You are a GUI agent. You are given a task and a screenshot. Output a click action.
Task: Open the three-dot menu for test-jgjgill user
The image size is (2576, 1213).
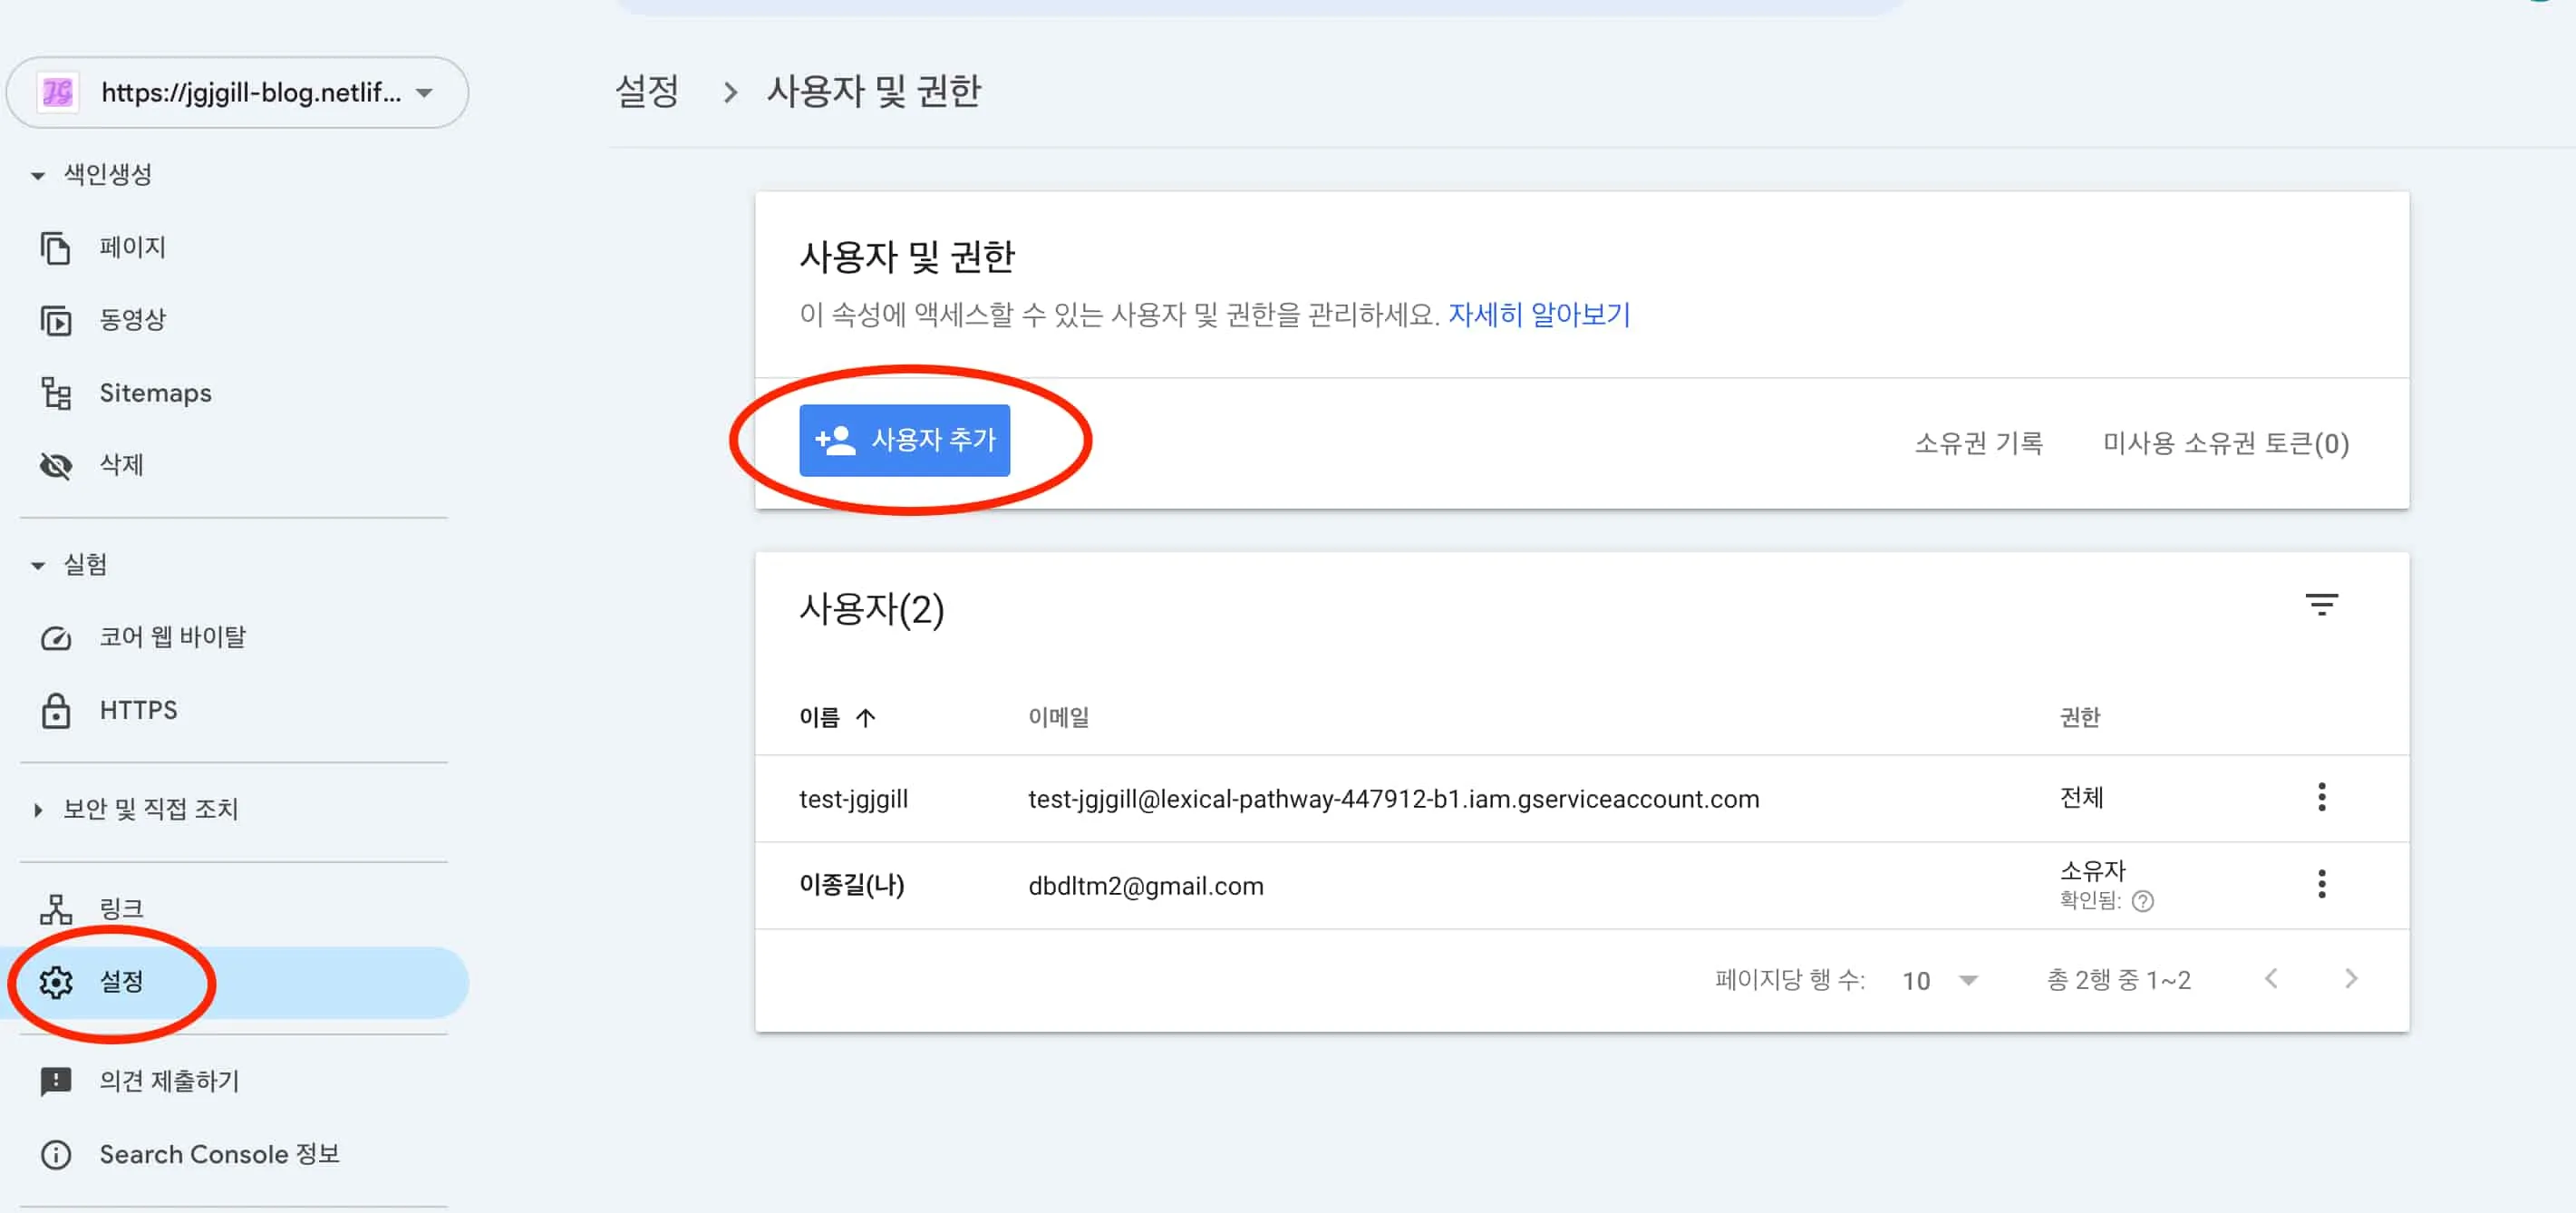click(x=2323, y=797)
